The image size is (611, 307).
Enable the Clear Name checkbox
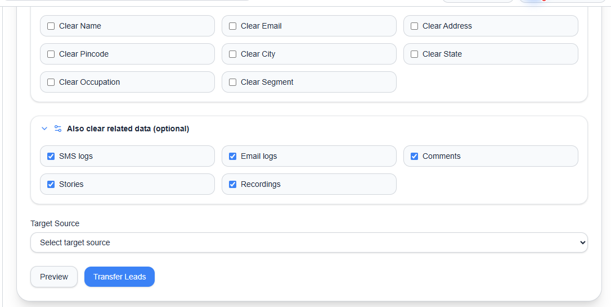coord(51,26)
